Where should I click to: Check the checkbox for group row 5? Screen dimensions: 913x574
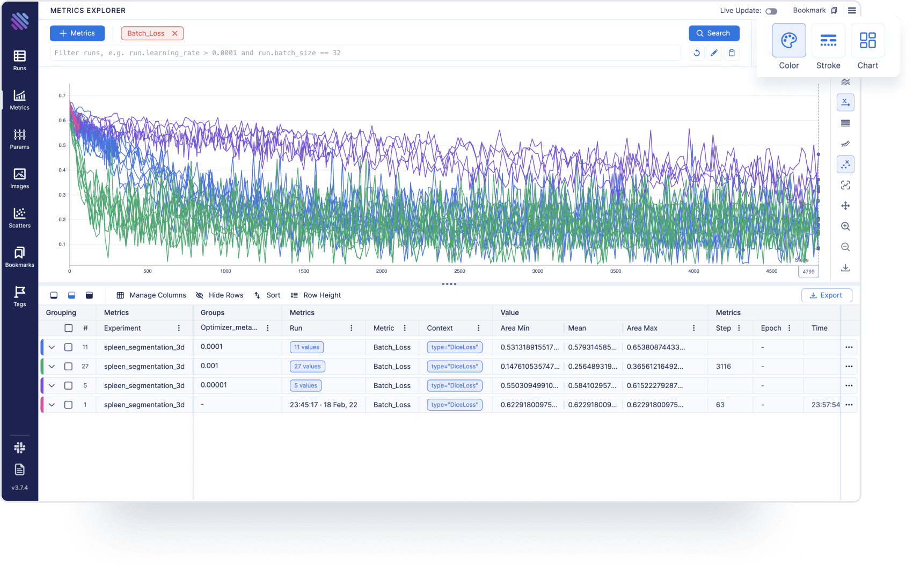(69, 386)
